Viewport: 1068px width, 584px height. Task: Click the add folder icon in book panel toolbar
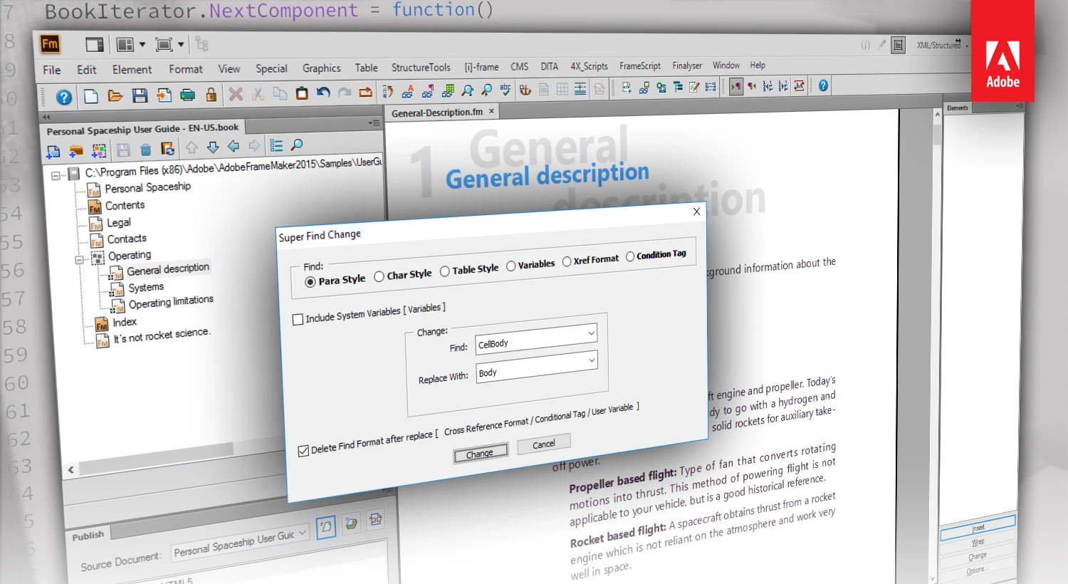click(76, 151)
